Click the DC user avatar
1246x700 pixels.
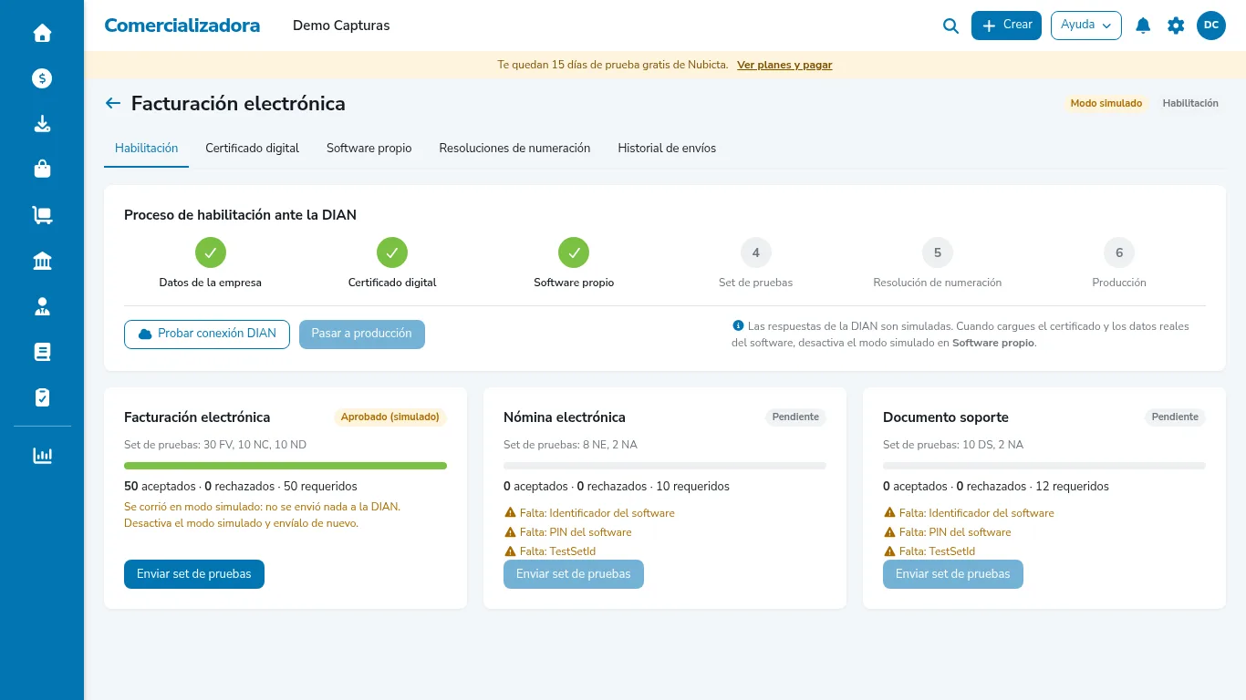1211,26
